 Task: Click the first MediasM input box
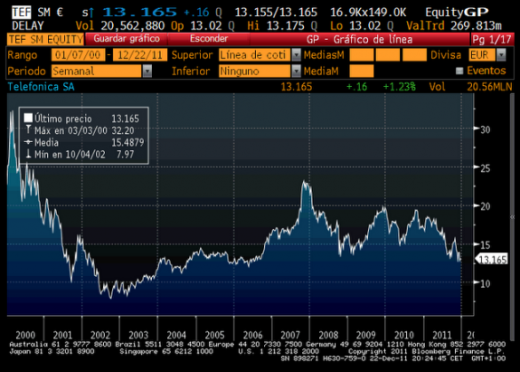(x=362, y=54)
